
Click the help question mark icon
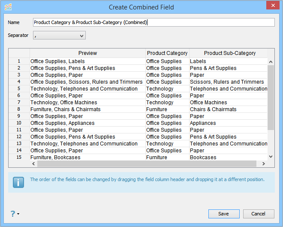13,213
